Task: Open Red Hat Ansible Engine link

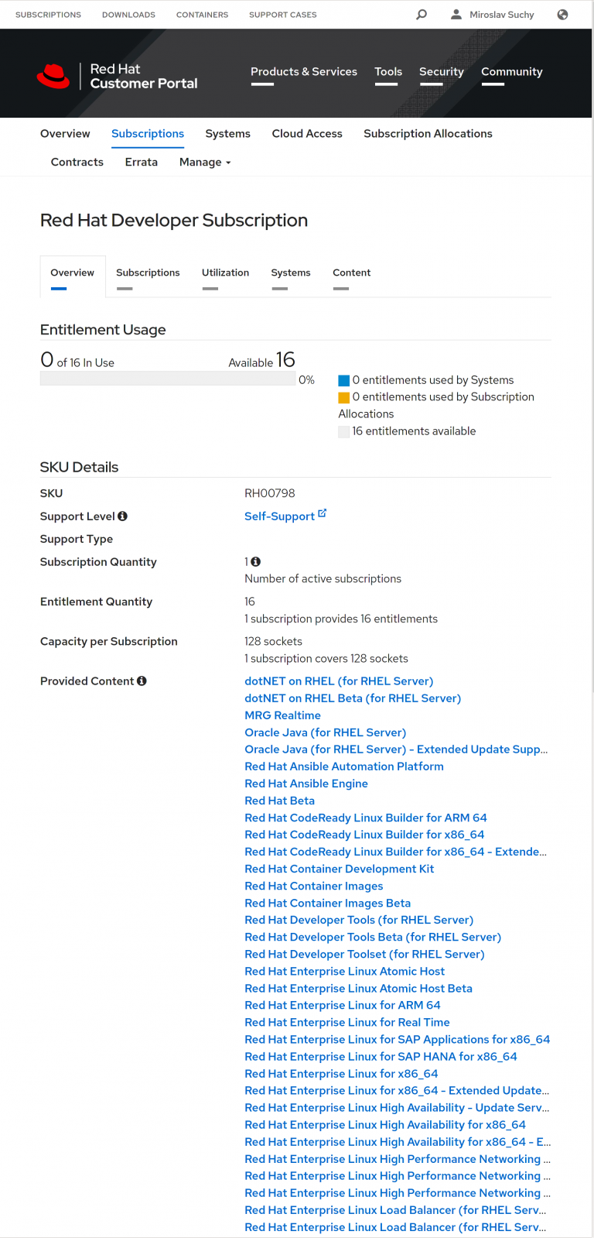Action: (306, 784)
